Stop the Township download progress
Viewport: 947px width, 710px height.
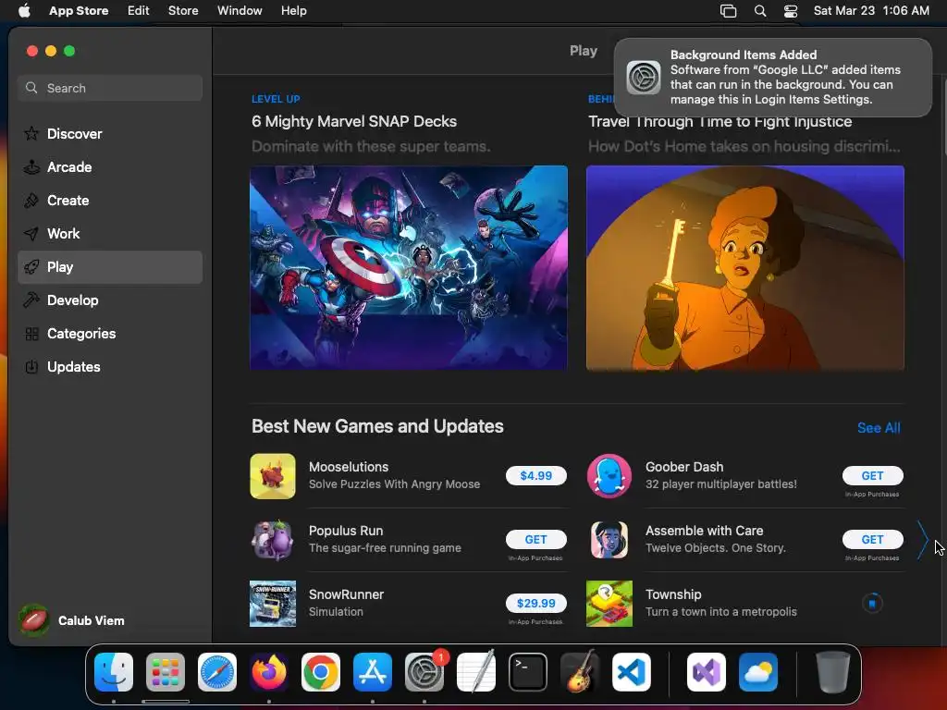(872, 603)
